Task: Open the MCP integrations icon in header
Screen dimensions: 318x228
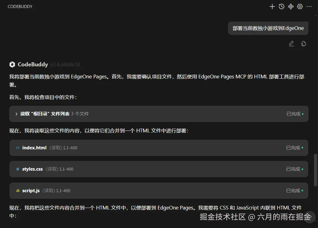Action: click(290, 7)
